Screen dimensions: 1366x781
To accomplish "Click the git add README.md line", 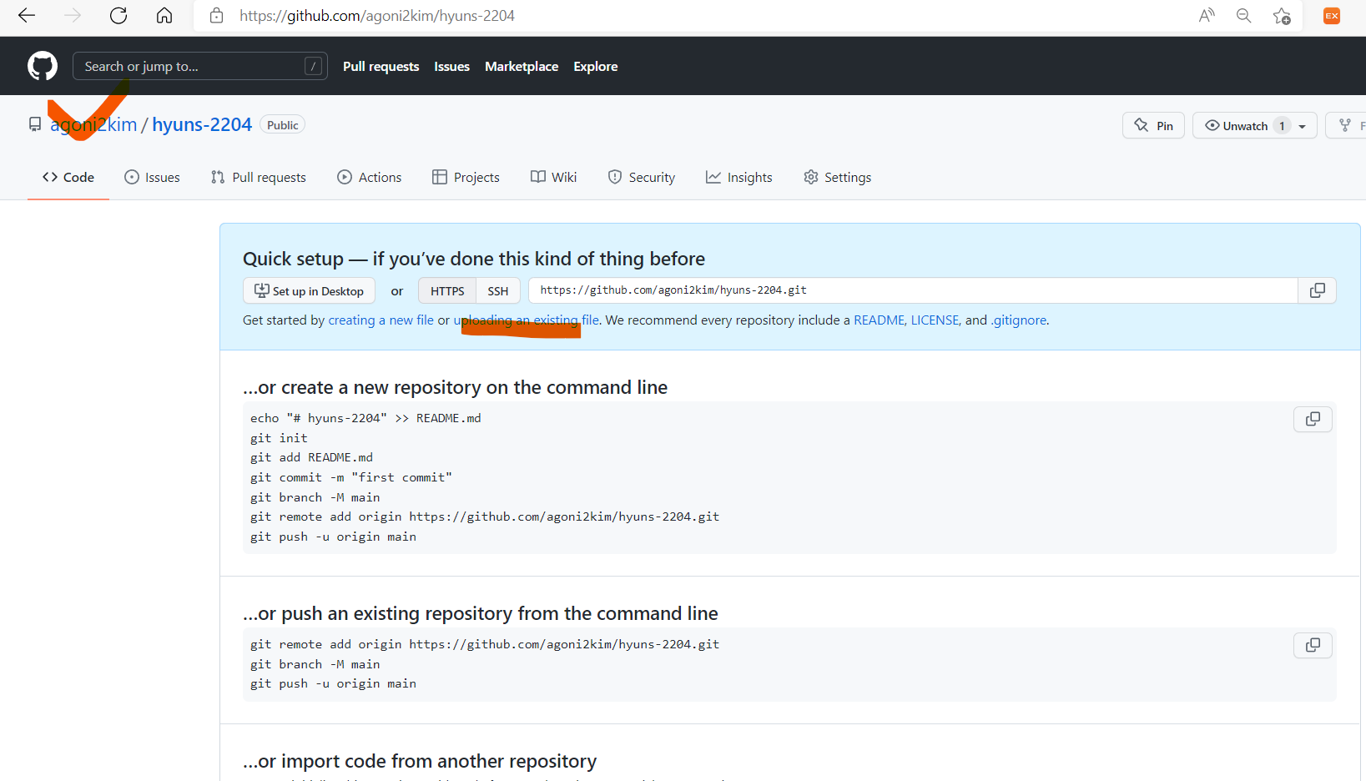I will 311,457.
